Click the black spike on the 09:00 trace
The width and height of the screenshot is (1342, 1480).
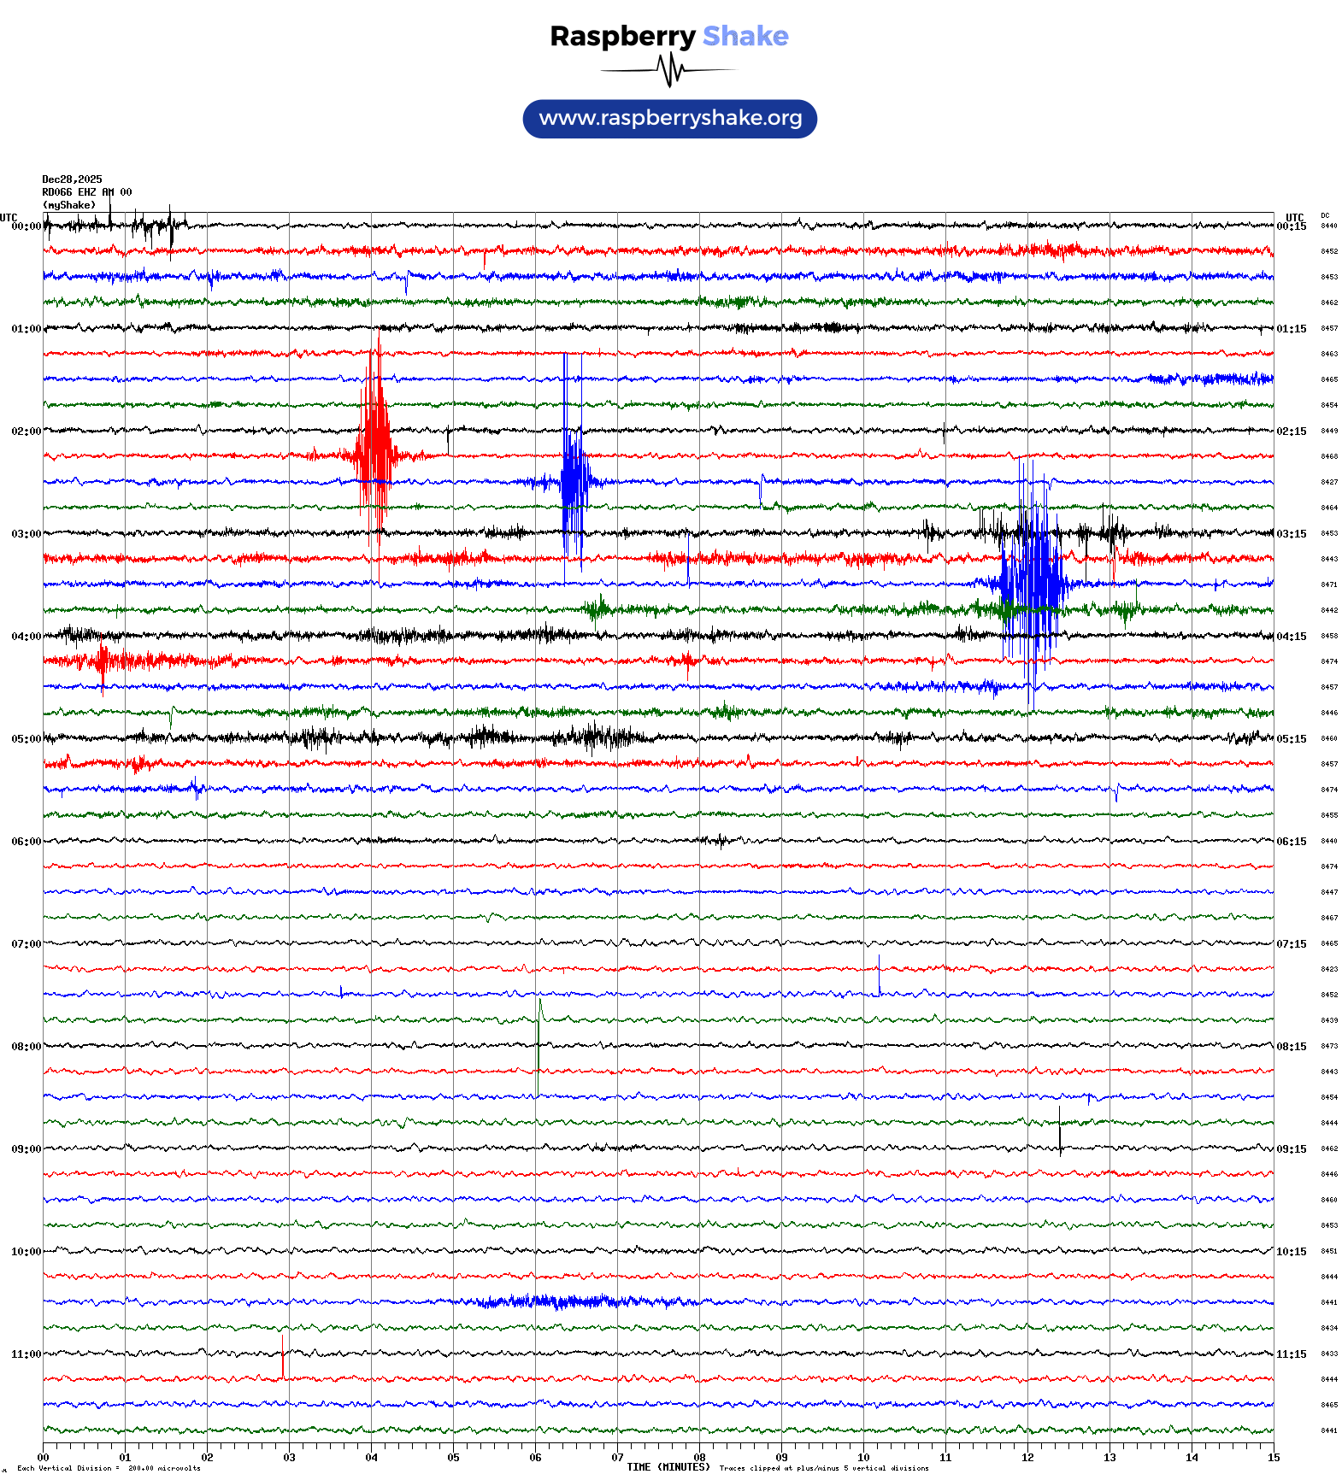(1060, 1132)
